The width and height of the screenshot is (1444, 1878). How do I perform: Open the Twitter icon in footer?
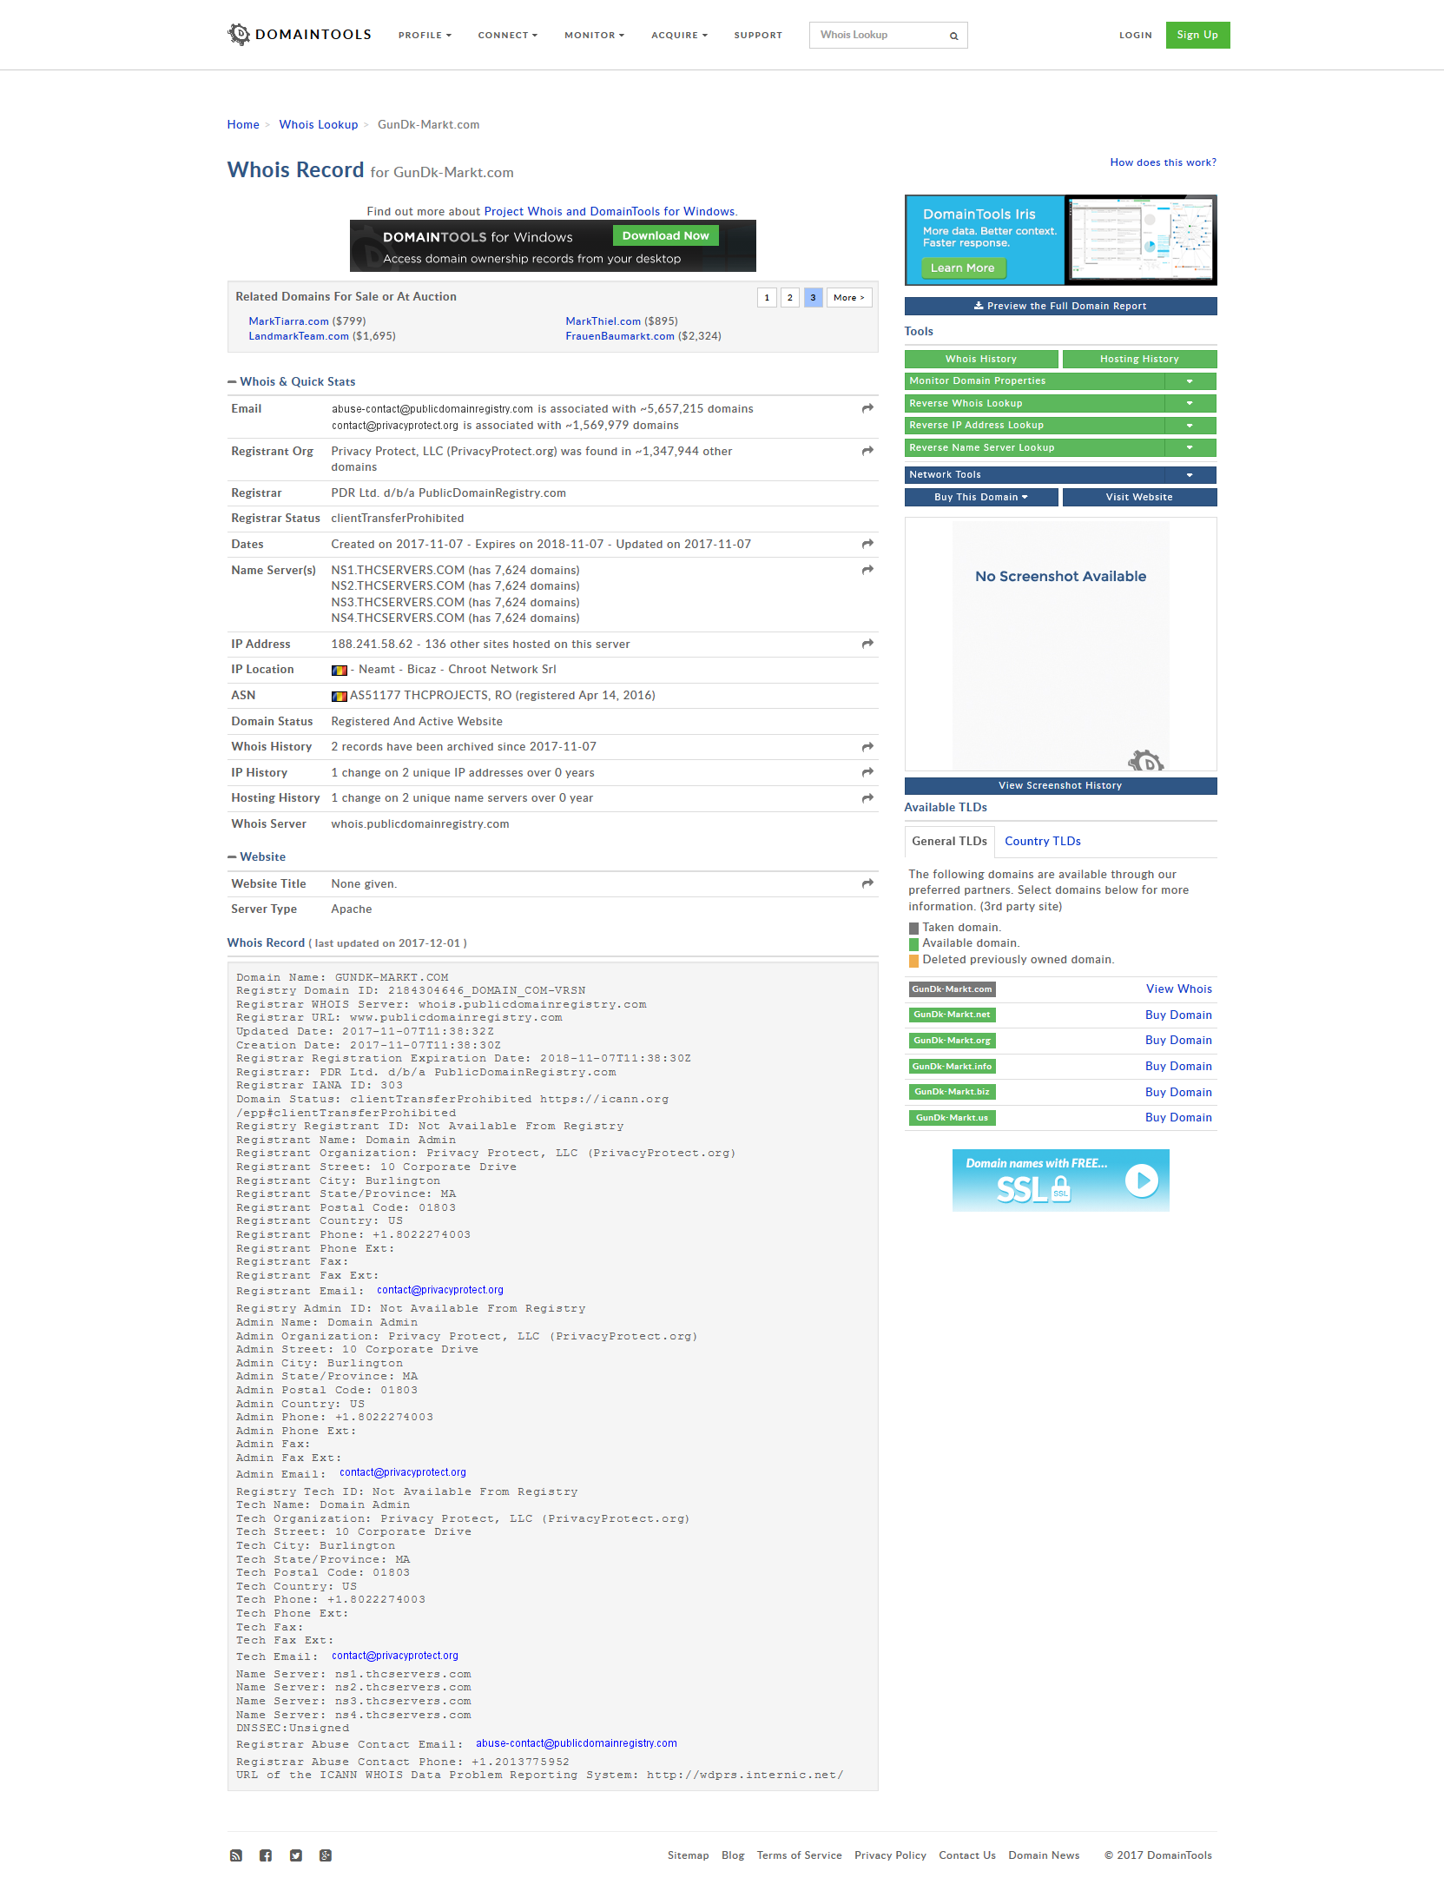coord(296,1855)
